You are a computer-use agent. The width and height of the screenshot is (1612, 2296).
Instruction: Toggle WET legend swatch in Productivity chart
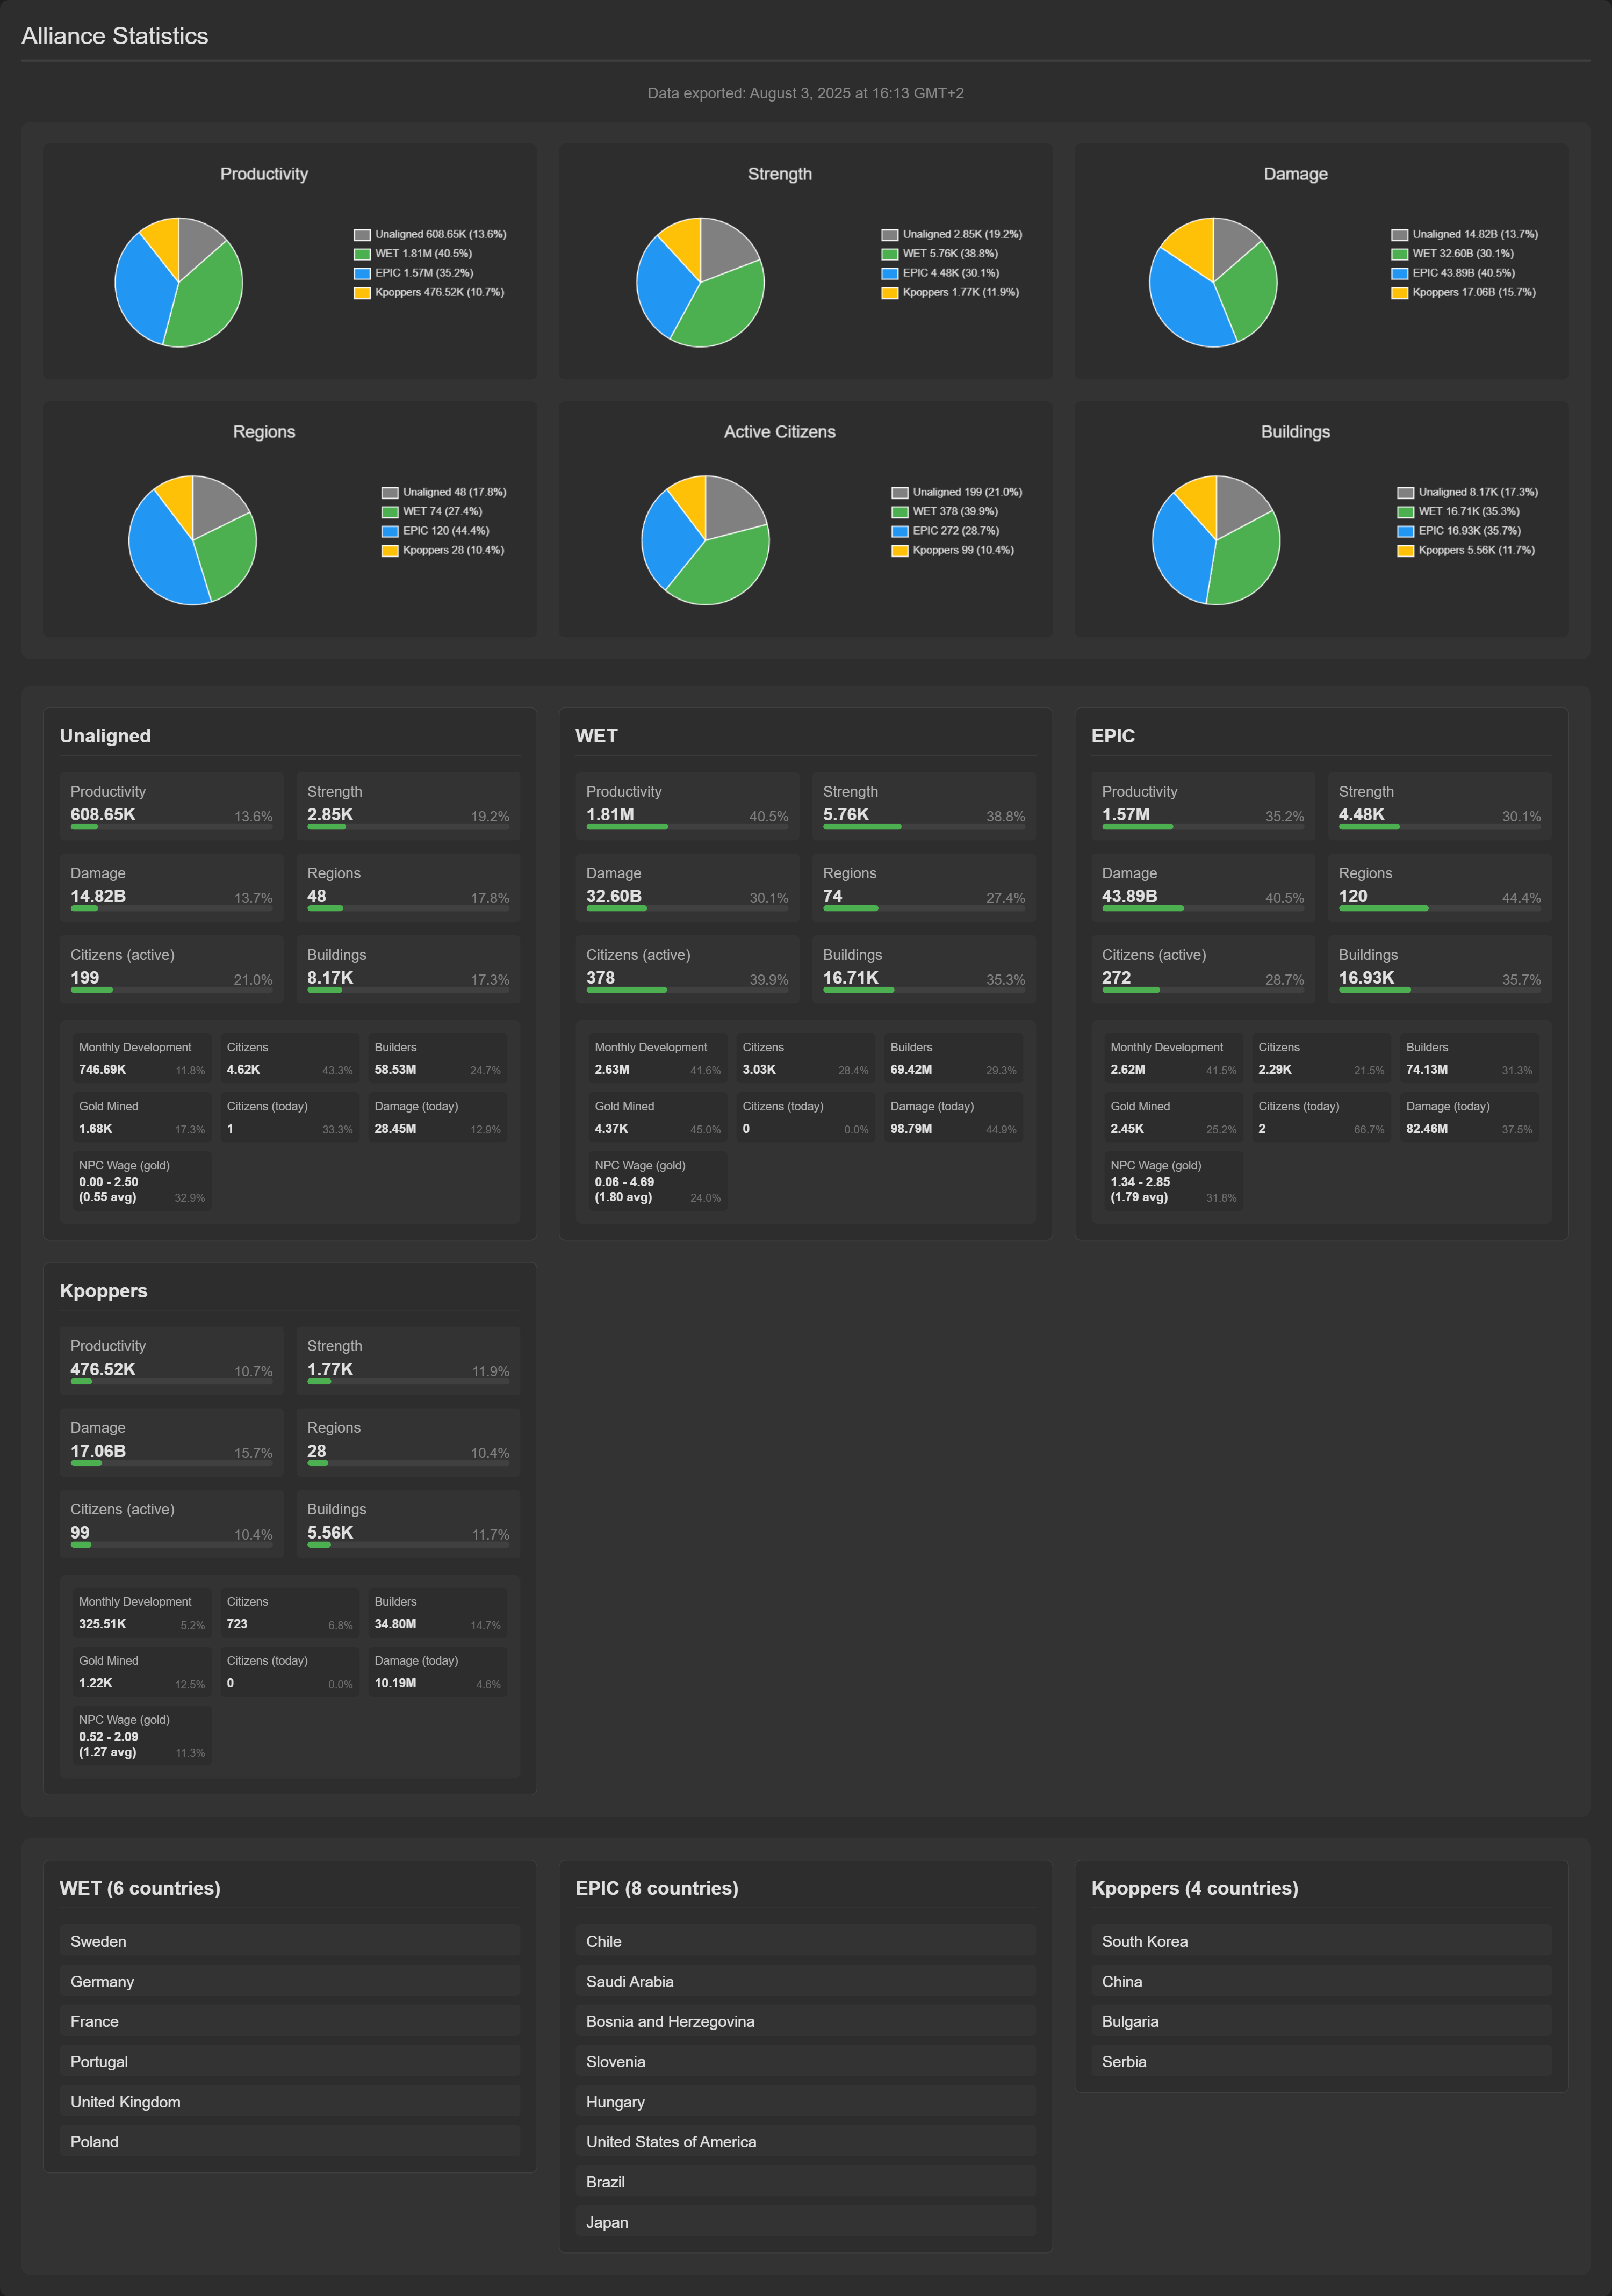pos(362,254)
